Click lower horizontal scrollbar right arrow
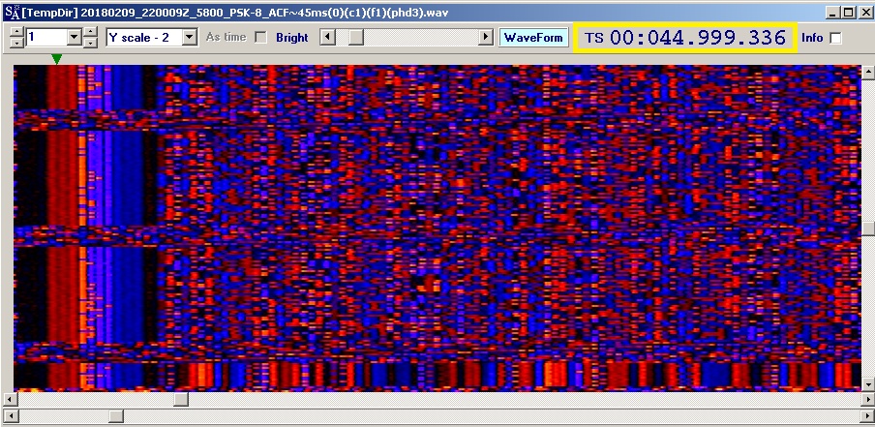This screenshot has height=427, width=875. [x=868, y=416]
